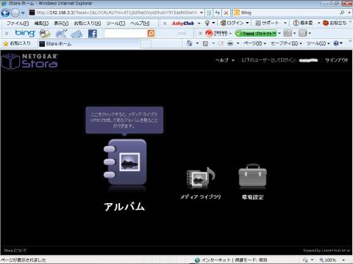Image resolution: width=353 pixels, height=264 pixels.
Task: Click the AshyClub logo in toolbar
Action: 183,23
